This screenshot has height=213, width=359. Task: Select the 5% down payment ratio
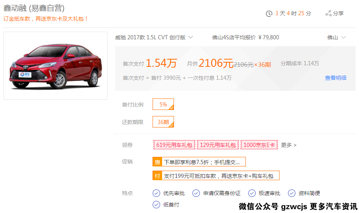163,104
